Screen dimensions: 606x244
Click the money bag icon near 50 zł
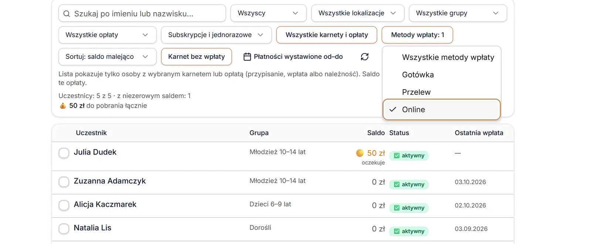click(x=63, y=106)
